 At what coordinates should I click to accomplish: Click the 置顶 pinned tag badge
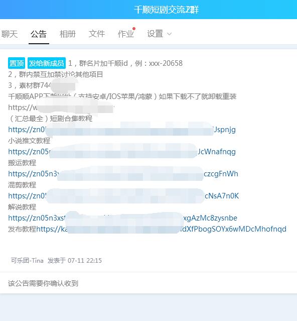pos(17,63)
